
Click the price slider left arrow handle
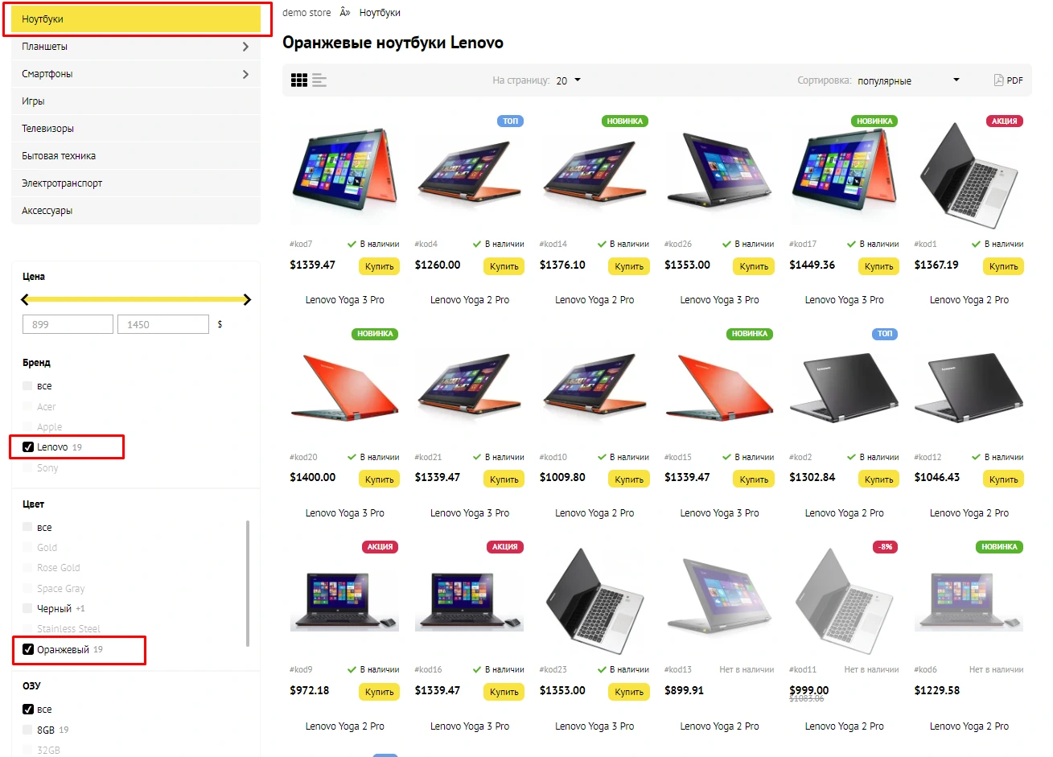point(25,299)
